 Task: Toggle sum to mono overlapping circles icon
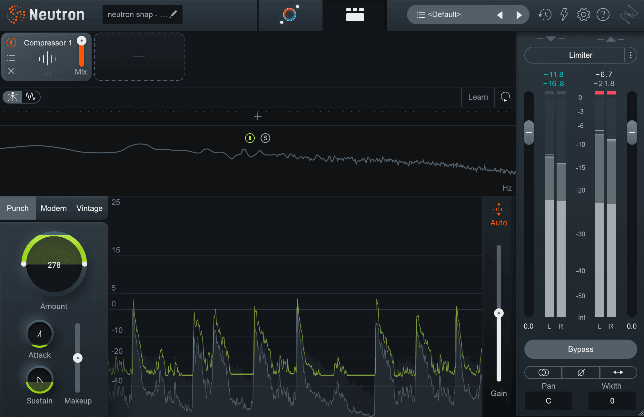(543, 372)
